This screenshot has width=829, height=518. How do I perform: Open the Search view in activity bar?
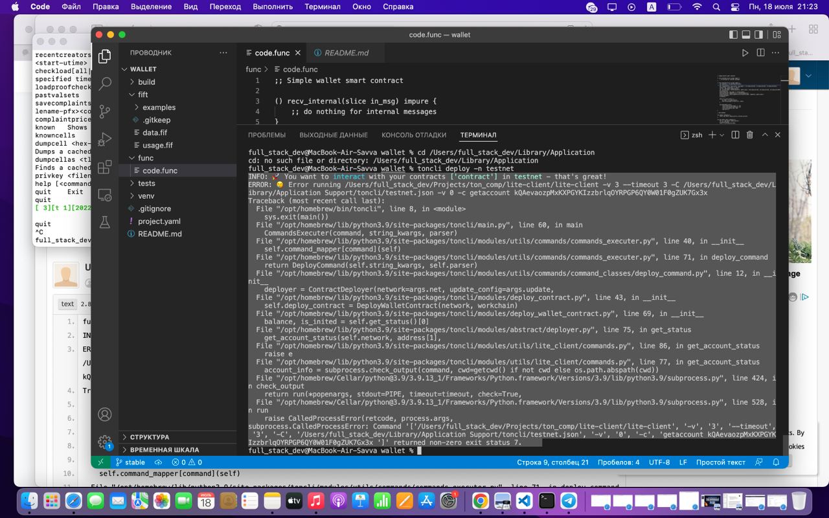tap(105, 84)
